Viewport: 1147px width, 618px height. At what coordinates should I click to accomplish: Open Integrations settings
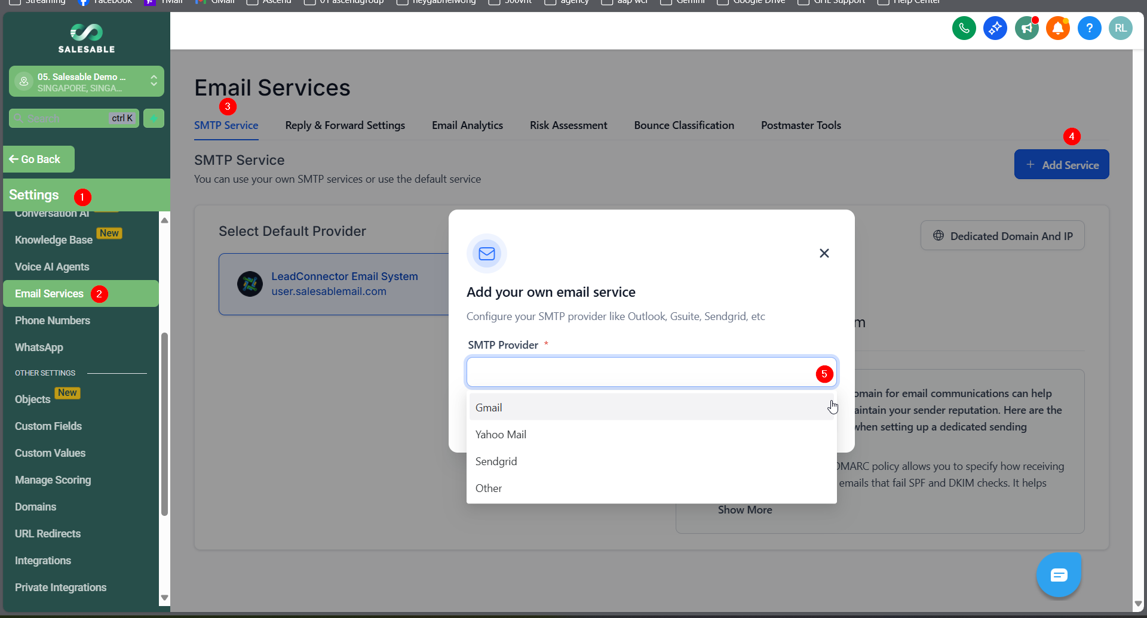point(43,561)
